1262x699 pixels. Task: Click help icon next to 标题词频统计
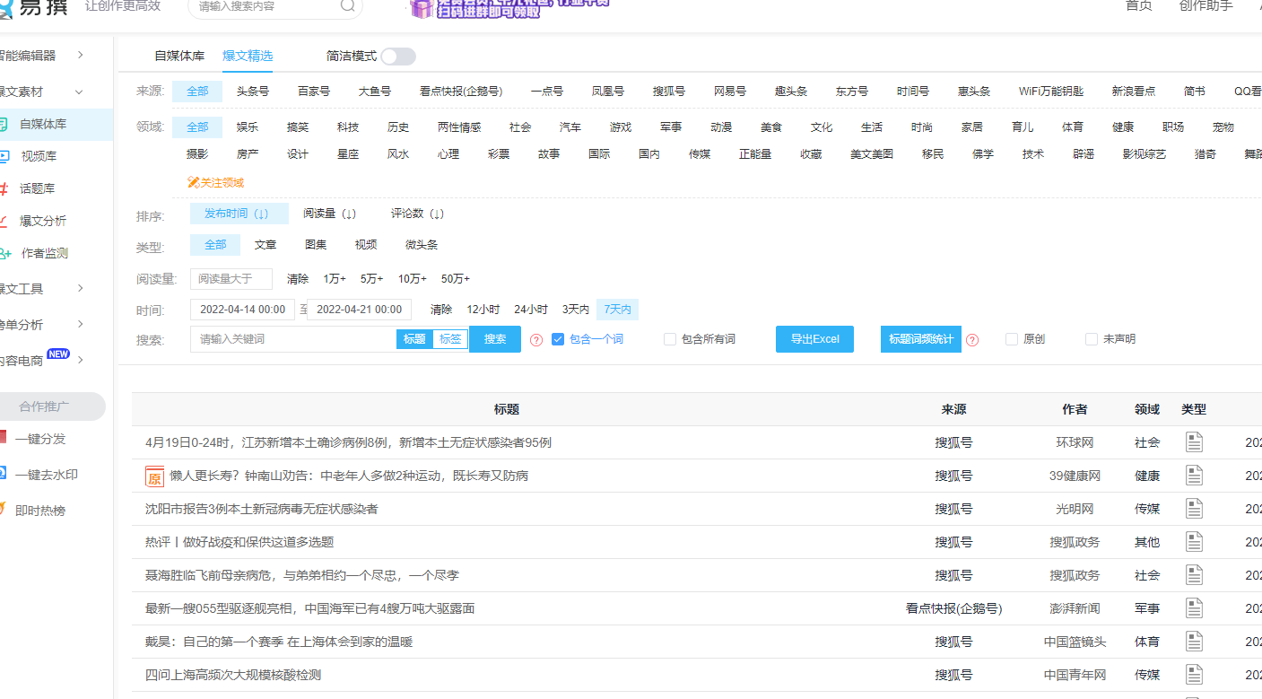point(972,340)
